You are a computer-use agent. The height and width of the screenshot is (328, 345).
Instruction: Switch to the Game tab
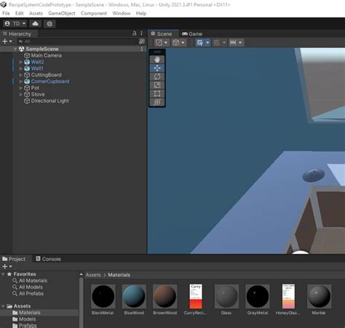click(192, 34)
